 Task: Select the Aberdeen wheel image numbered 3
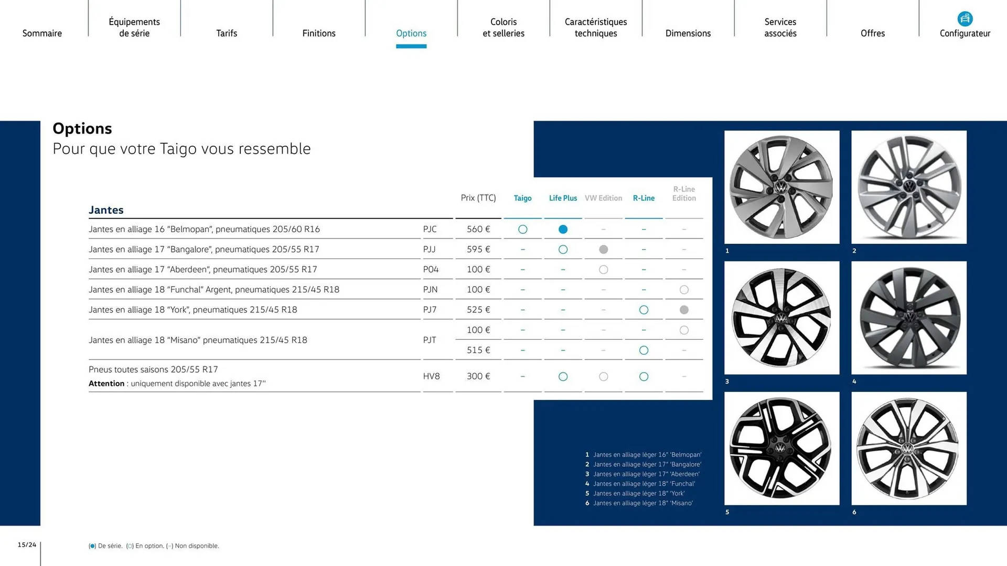[781, 318]
